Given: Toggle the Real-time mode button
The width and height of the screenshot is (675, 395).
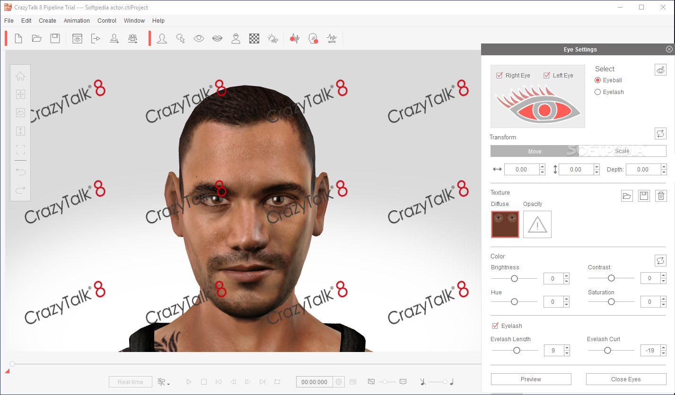Looking at the screenshot, I should point(131,382).
